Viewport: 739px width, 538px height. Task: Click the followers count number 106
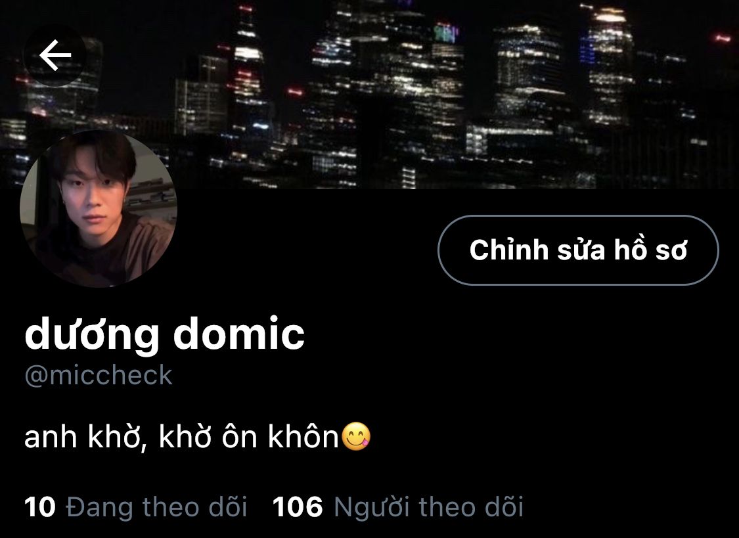(298, 507)
